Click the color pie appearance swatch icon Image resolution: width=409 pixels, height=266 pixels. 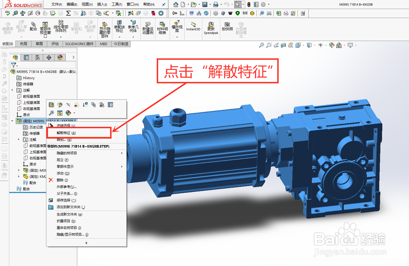(x=68, y=113)
